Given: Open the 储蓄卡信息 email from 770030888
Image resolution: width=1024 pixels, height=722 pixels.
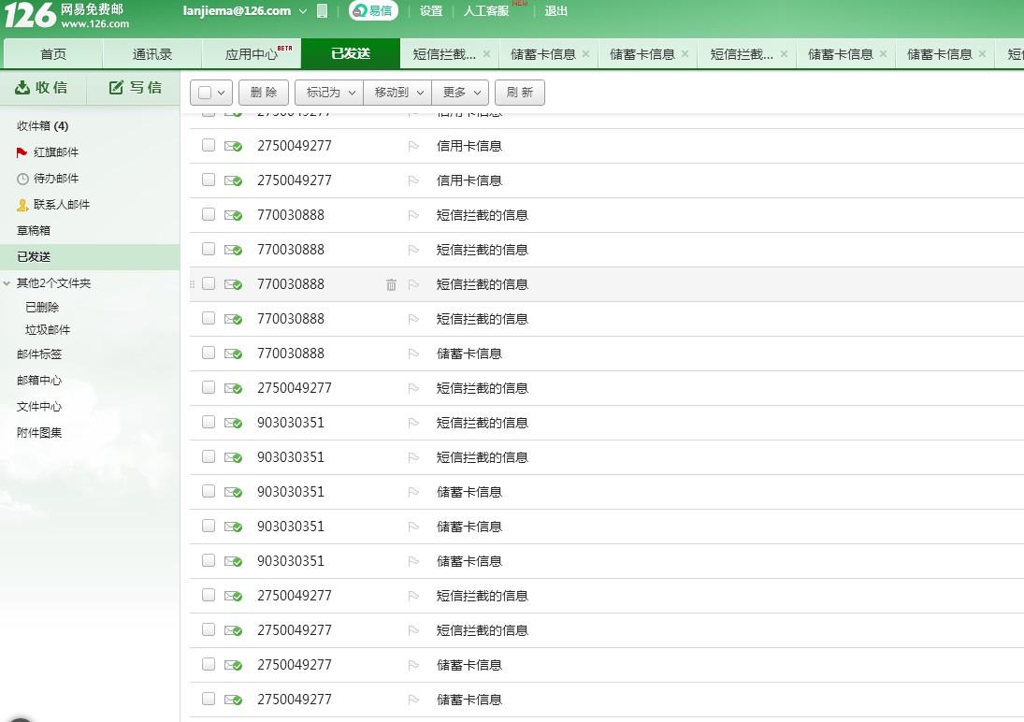Looking at the screenshot, I should 469,354.
